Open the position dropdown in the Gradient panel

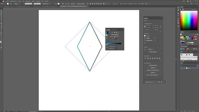pyautogui.click(x=118, y=49)
